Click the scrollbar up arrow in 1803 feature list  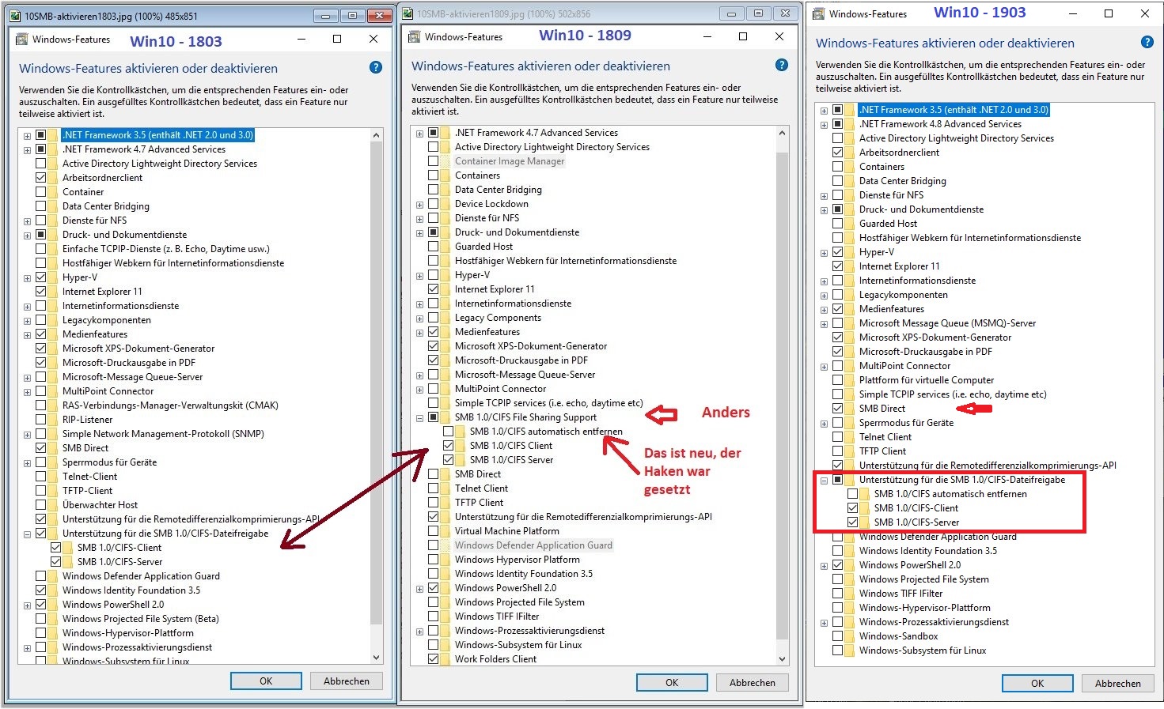click(376, 135)
